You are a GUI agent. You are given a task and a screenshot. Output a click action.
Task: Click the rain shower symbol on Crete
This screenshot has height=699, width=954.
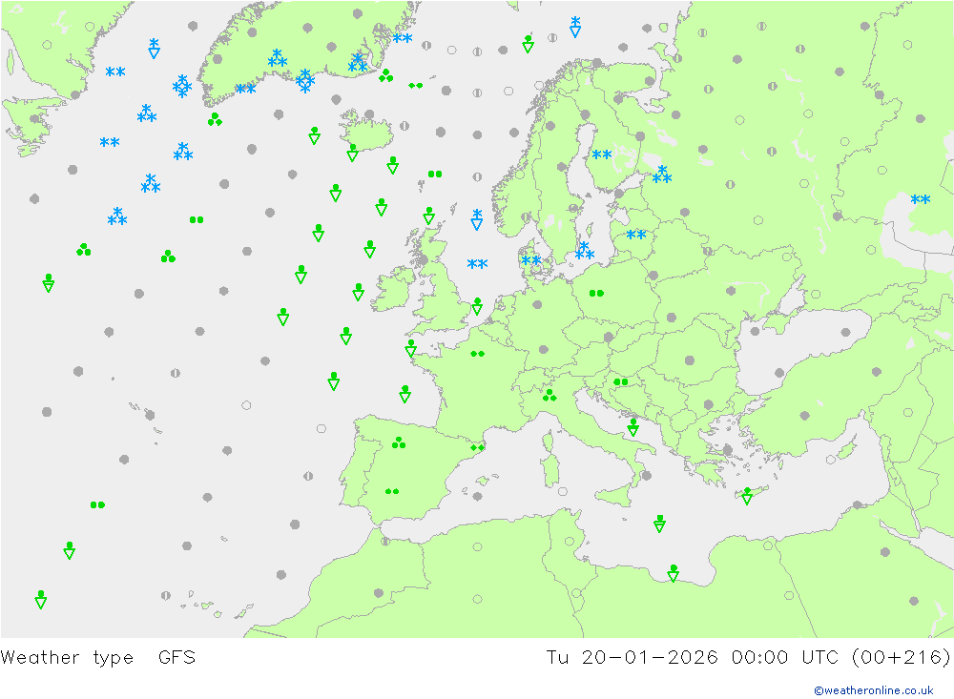tap(747, 496)
